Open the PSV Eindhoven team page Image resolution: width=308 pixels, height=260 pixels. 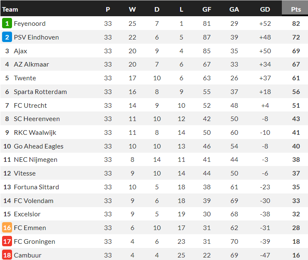(36, 37)
